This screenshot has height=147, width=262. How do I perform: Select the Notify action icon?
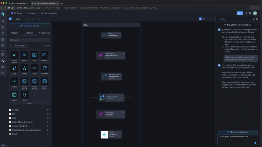tap(24, 95)
